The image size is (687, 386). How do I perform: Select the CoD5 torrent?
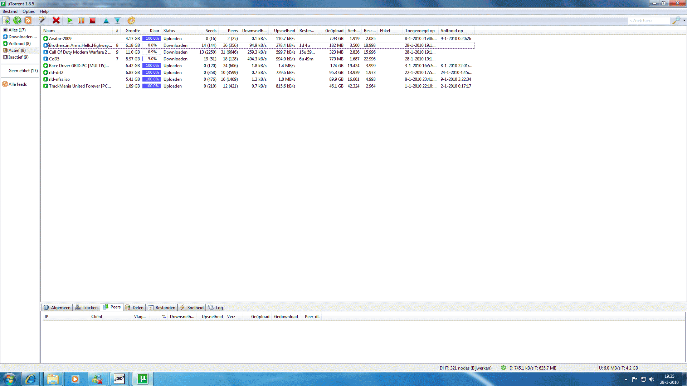click(x=258, y=59)
